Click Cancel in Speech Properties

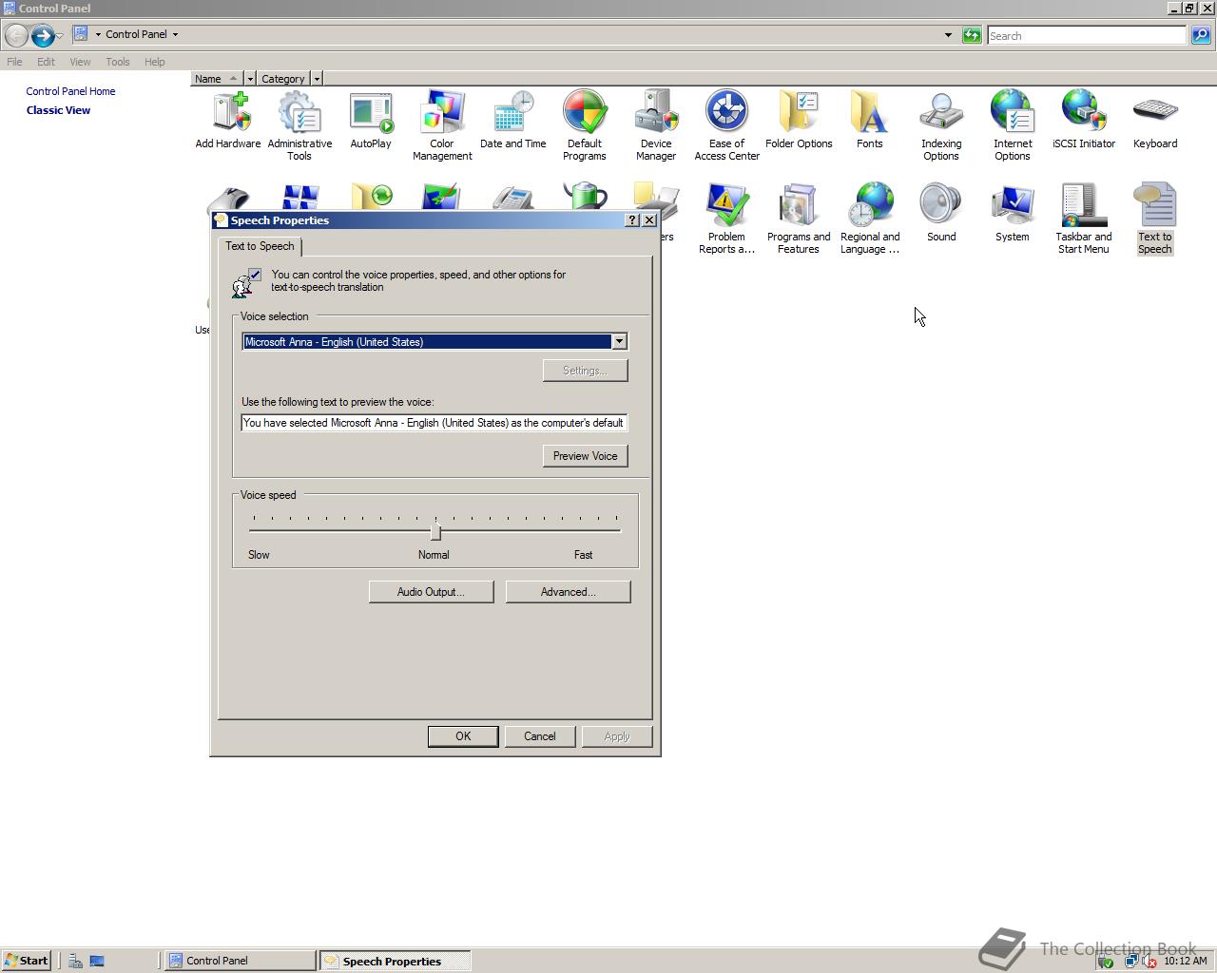point(540,736)
